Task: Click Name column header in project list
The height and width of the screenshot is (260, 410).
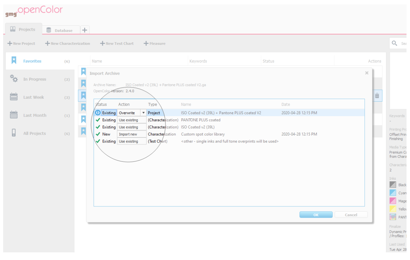Action: (97, 61)
